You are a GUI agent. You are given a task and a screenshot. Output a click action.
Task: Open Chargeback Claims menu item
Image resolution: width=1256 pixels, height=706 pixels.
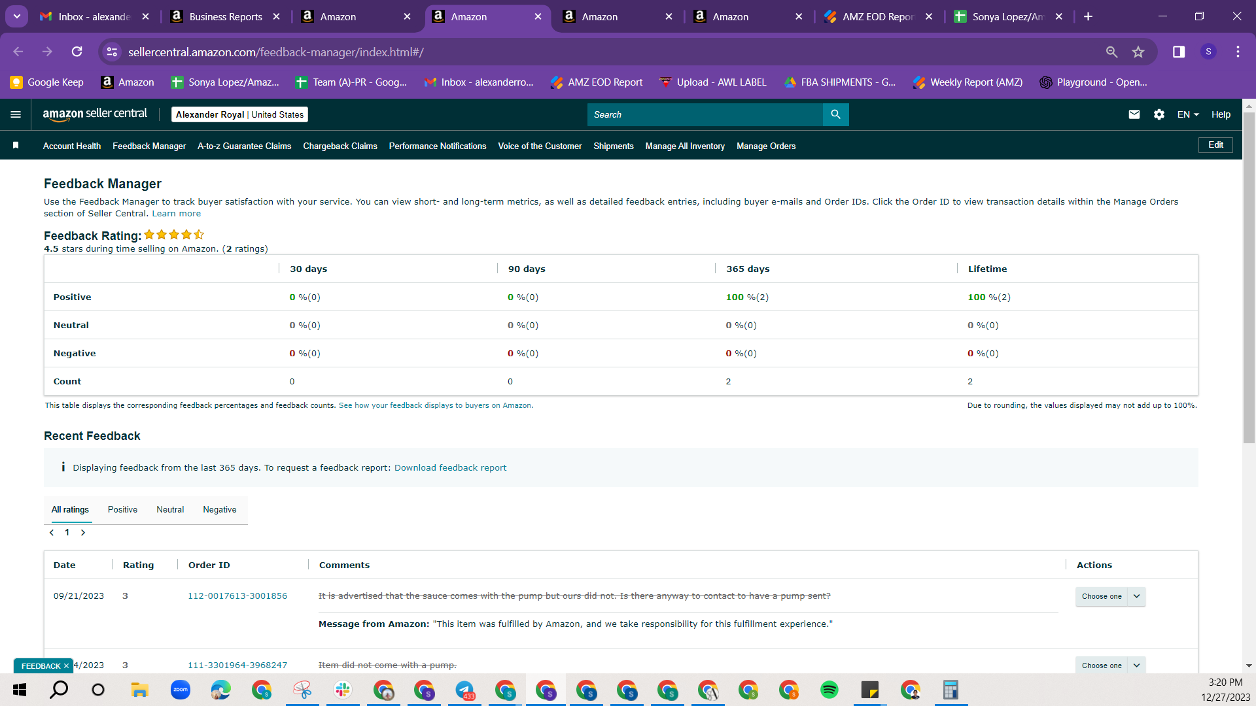[340, 146]
